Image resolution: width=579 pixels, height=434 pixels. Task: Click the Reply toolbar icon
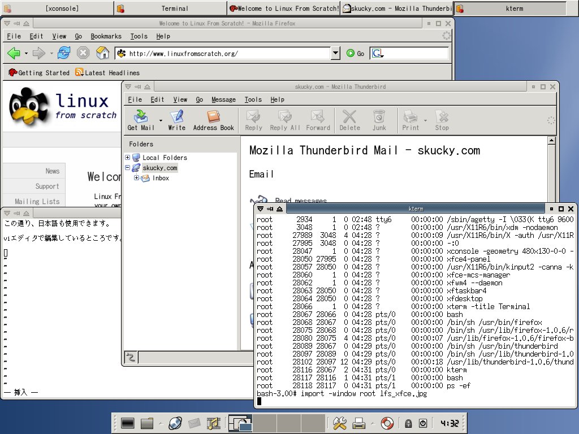(253, 120)
